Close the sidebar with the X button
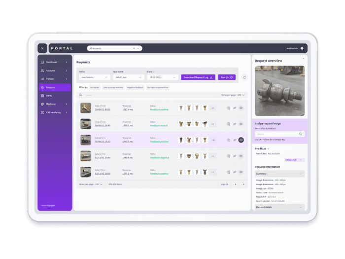 pos(42,48)
